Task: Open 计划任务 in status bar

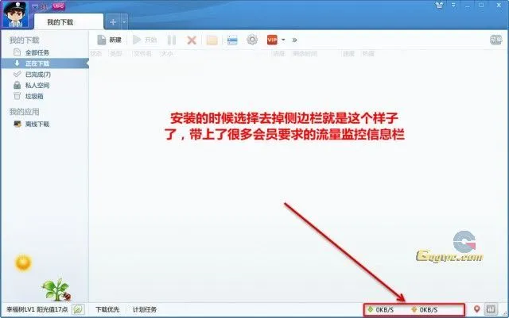Action: click(x=145, y=309)
